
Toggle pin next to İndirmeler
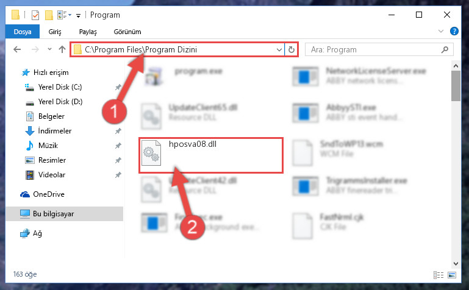[118, 131]
